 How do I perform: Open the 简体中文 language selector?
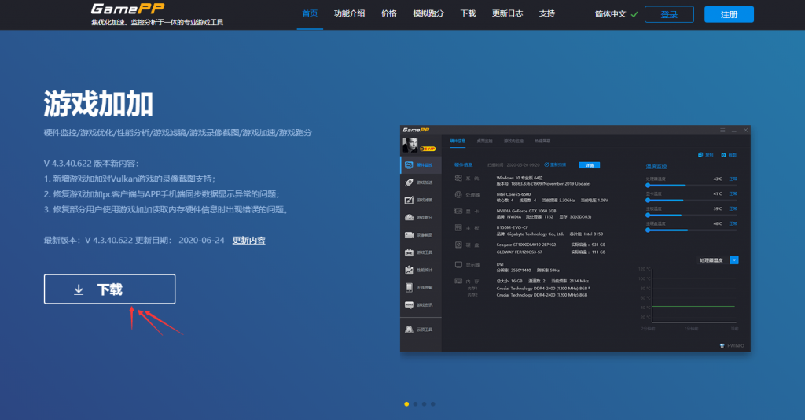coord(616,14)
